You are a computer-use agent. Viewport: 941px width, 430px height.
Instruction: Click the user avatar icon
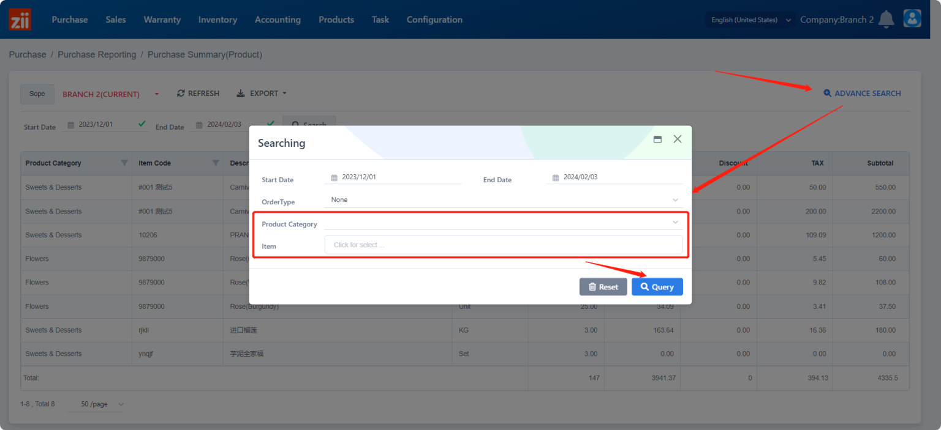click(x=912, y=18)
